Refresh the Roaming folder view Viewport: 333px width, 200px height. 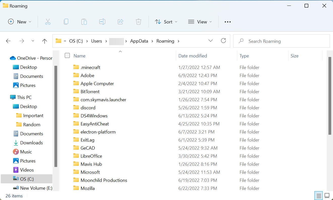point(223,41)
